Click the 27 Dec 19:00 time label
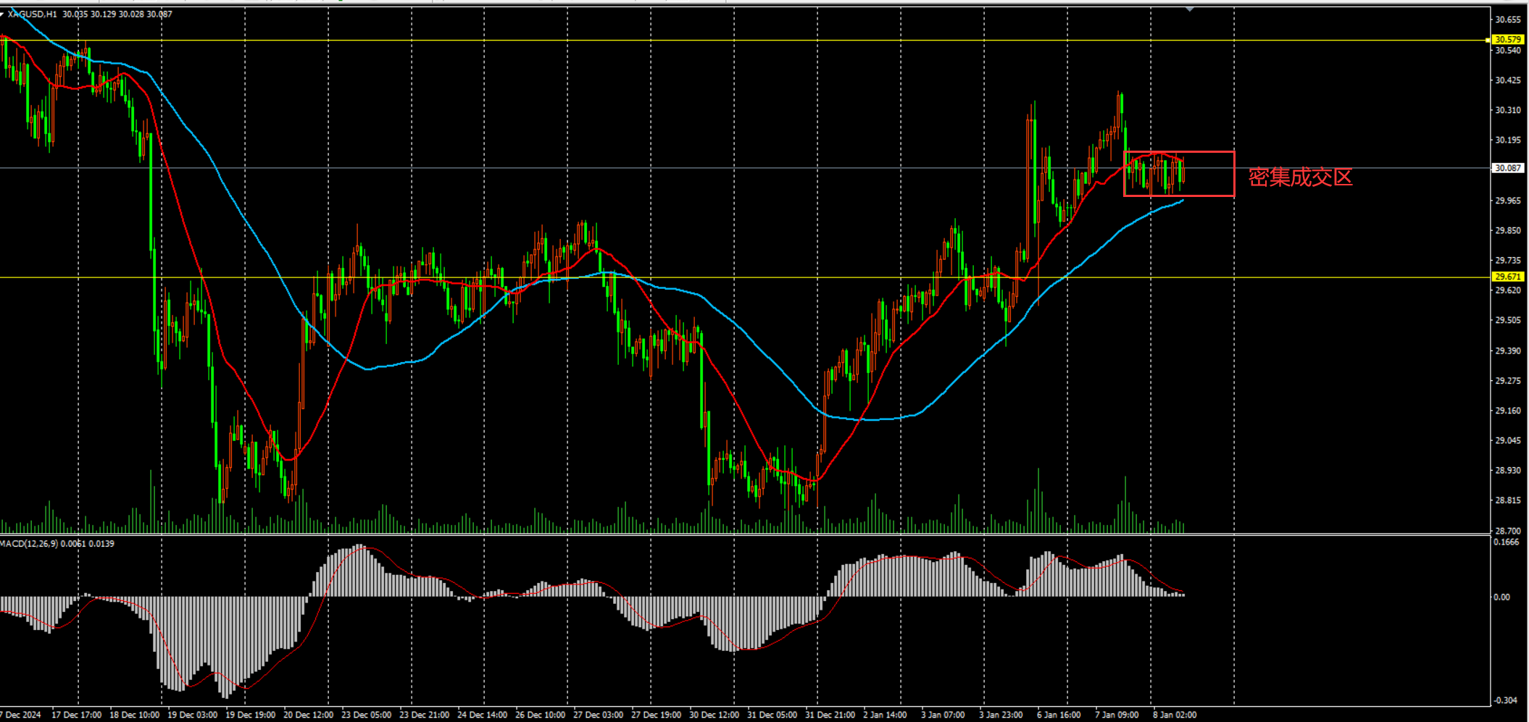Screen dimensions: 1529x722 tap(657, 715)
